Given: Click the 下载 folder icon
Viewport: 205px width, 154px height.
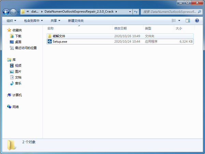Looking at the screenshot, I should click(12, 36).
